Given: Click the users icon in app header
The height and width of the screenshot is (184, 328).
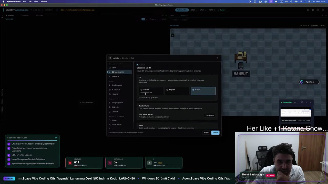Looking at the screenshot, I should coord(318,10).
